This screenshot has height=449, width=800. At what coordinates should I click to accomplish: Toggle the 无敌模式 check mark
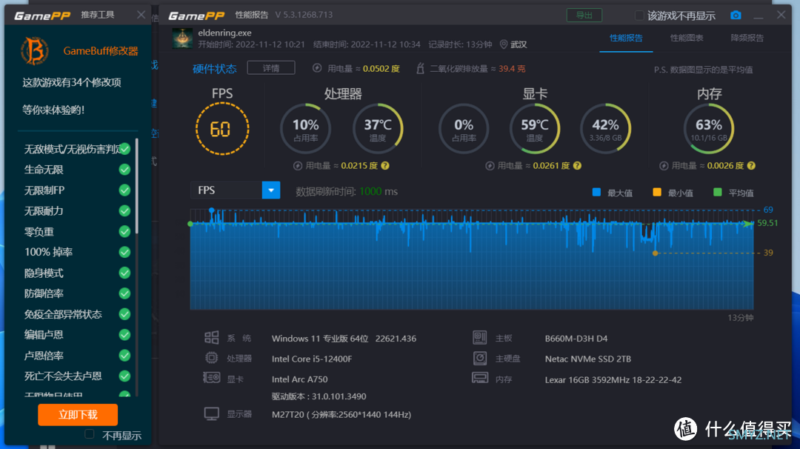(x=124, y=149)
